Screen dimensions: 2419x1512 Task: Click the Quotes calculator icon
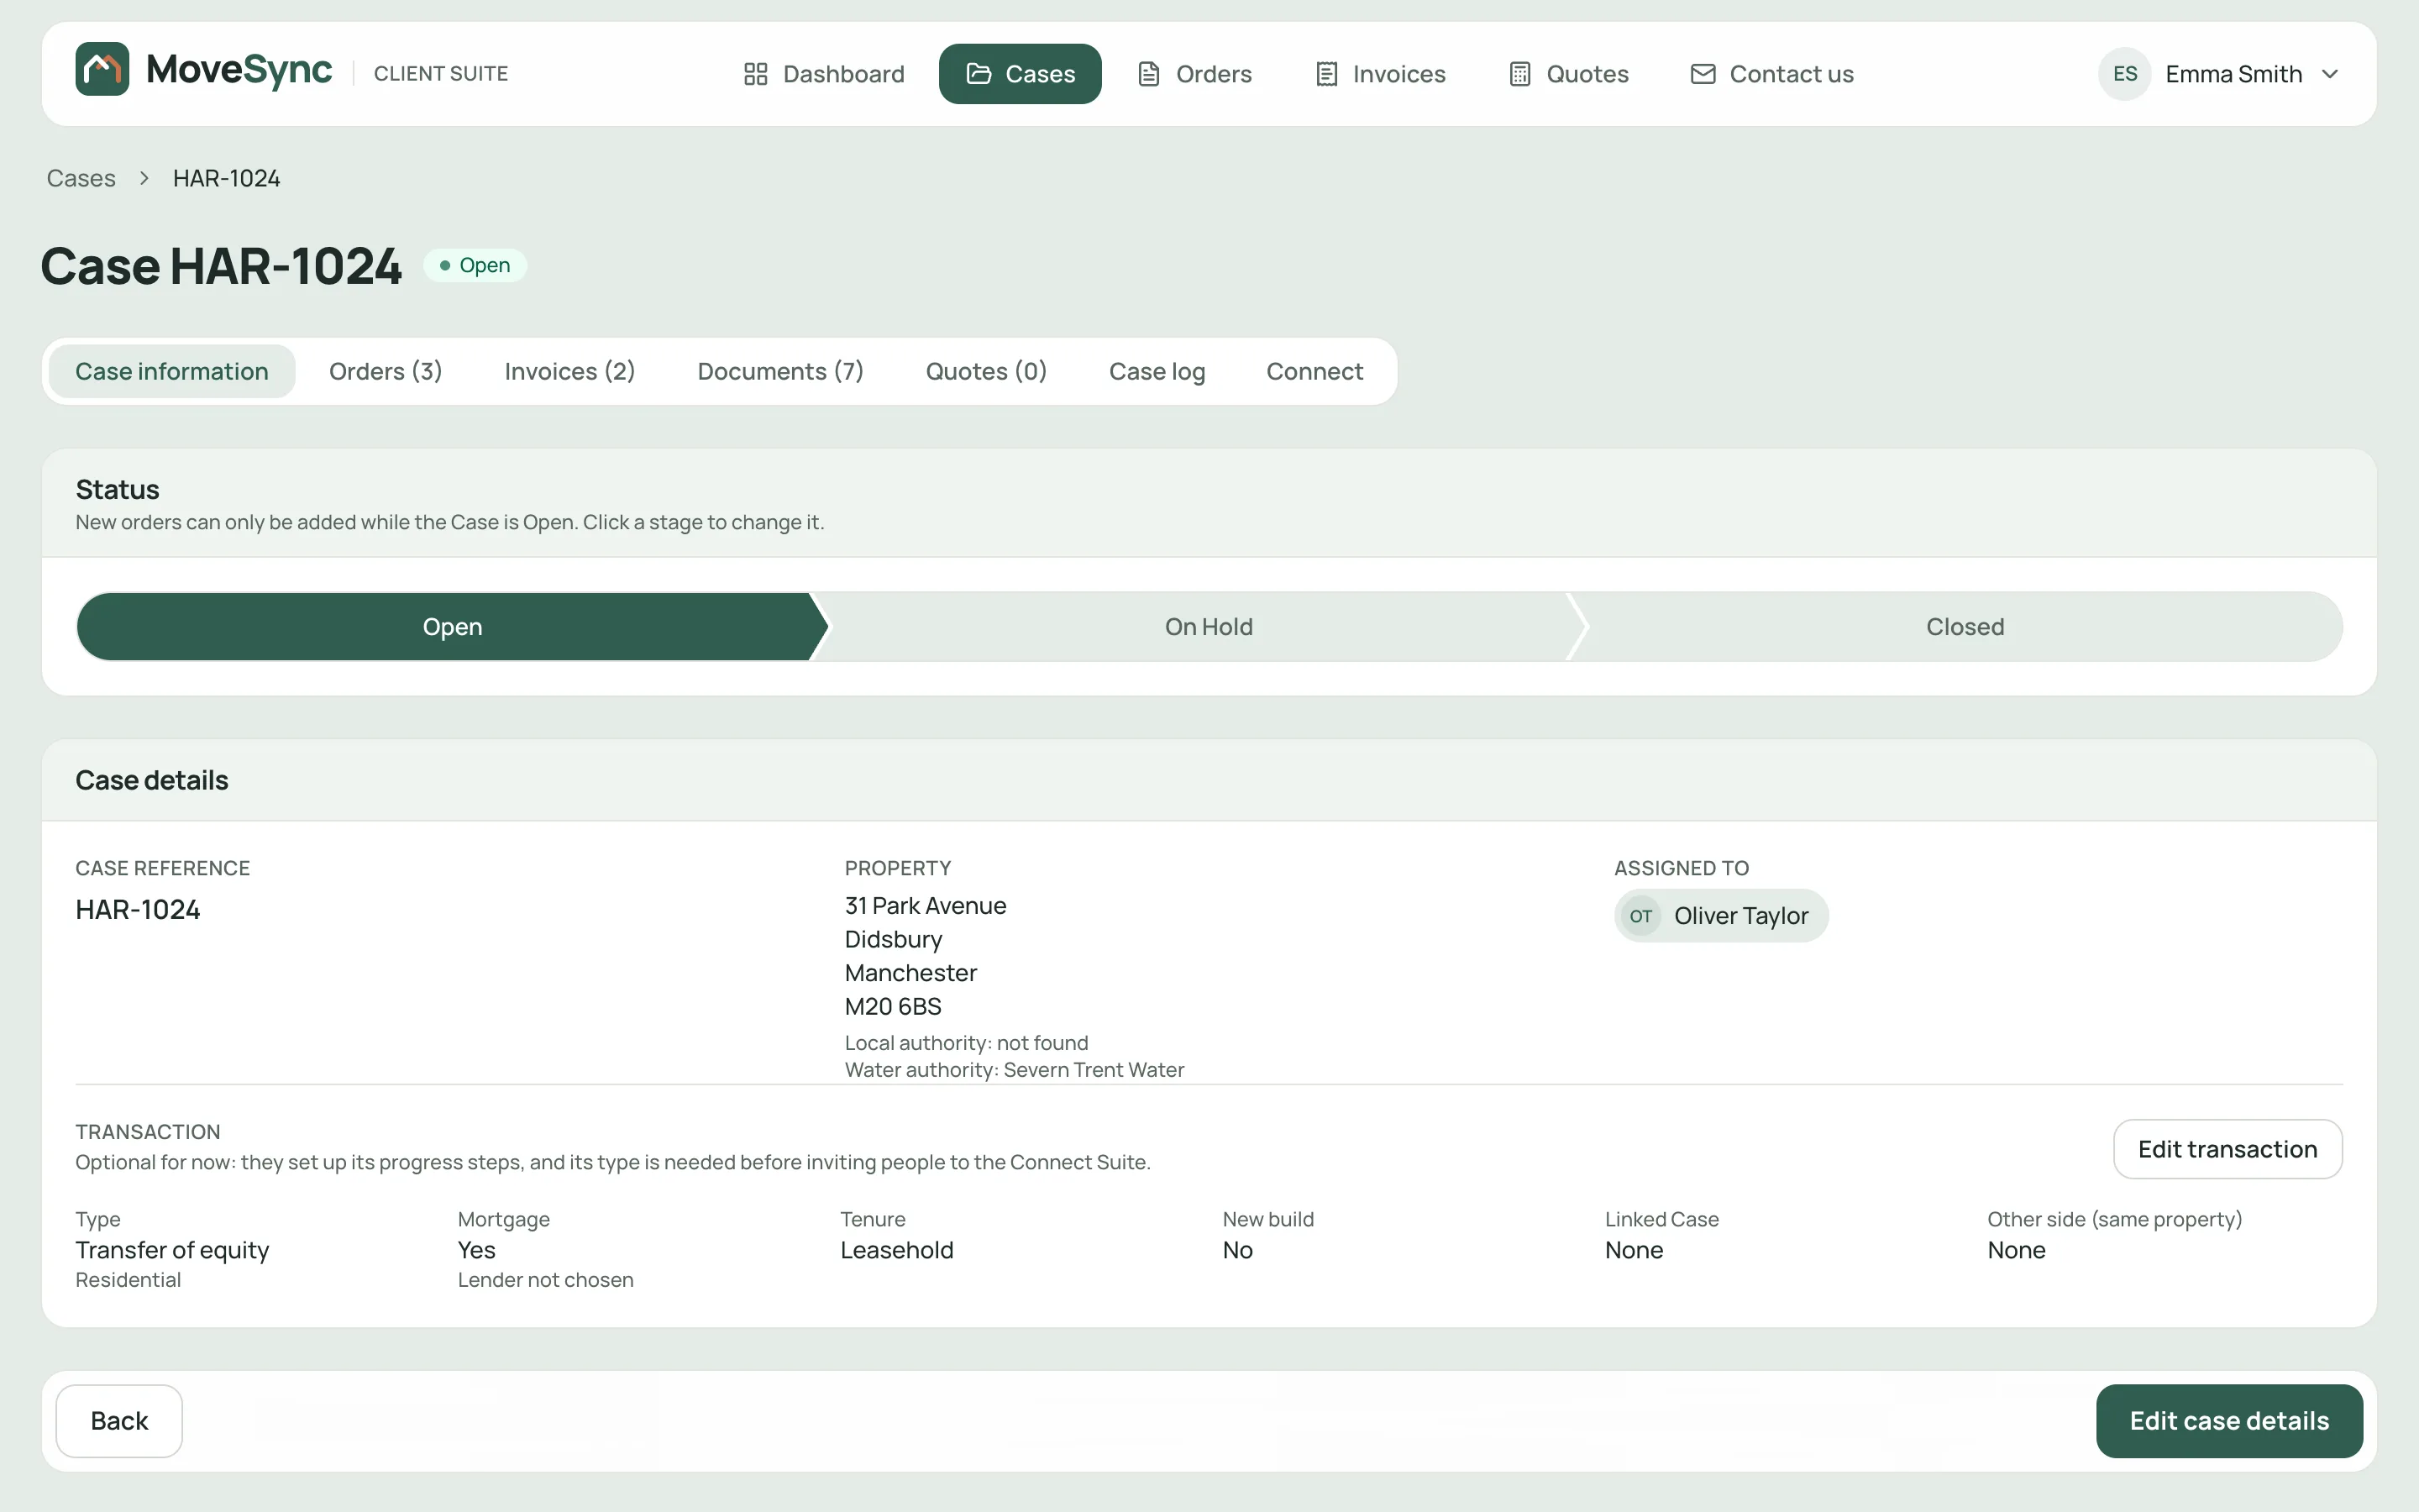point(1519,74)
